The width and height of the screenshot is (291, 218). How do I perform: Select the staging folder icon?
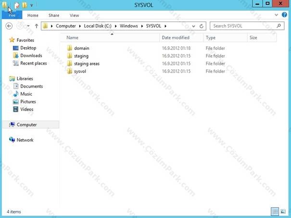click(70, 56)
